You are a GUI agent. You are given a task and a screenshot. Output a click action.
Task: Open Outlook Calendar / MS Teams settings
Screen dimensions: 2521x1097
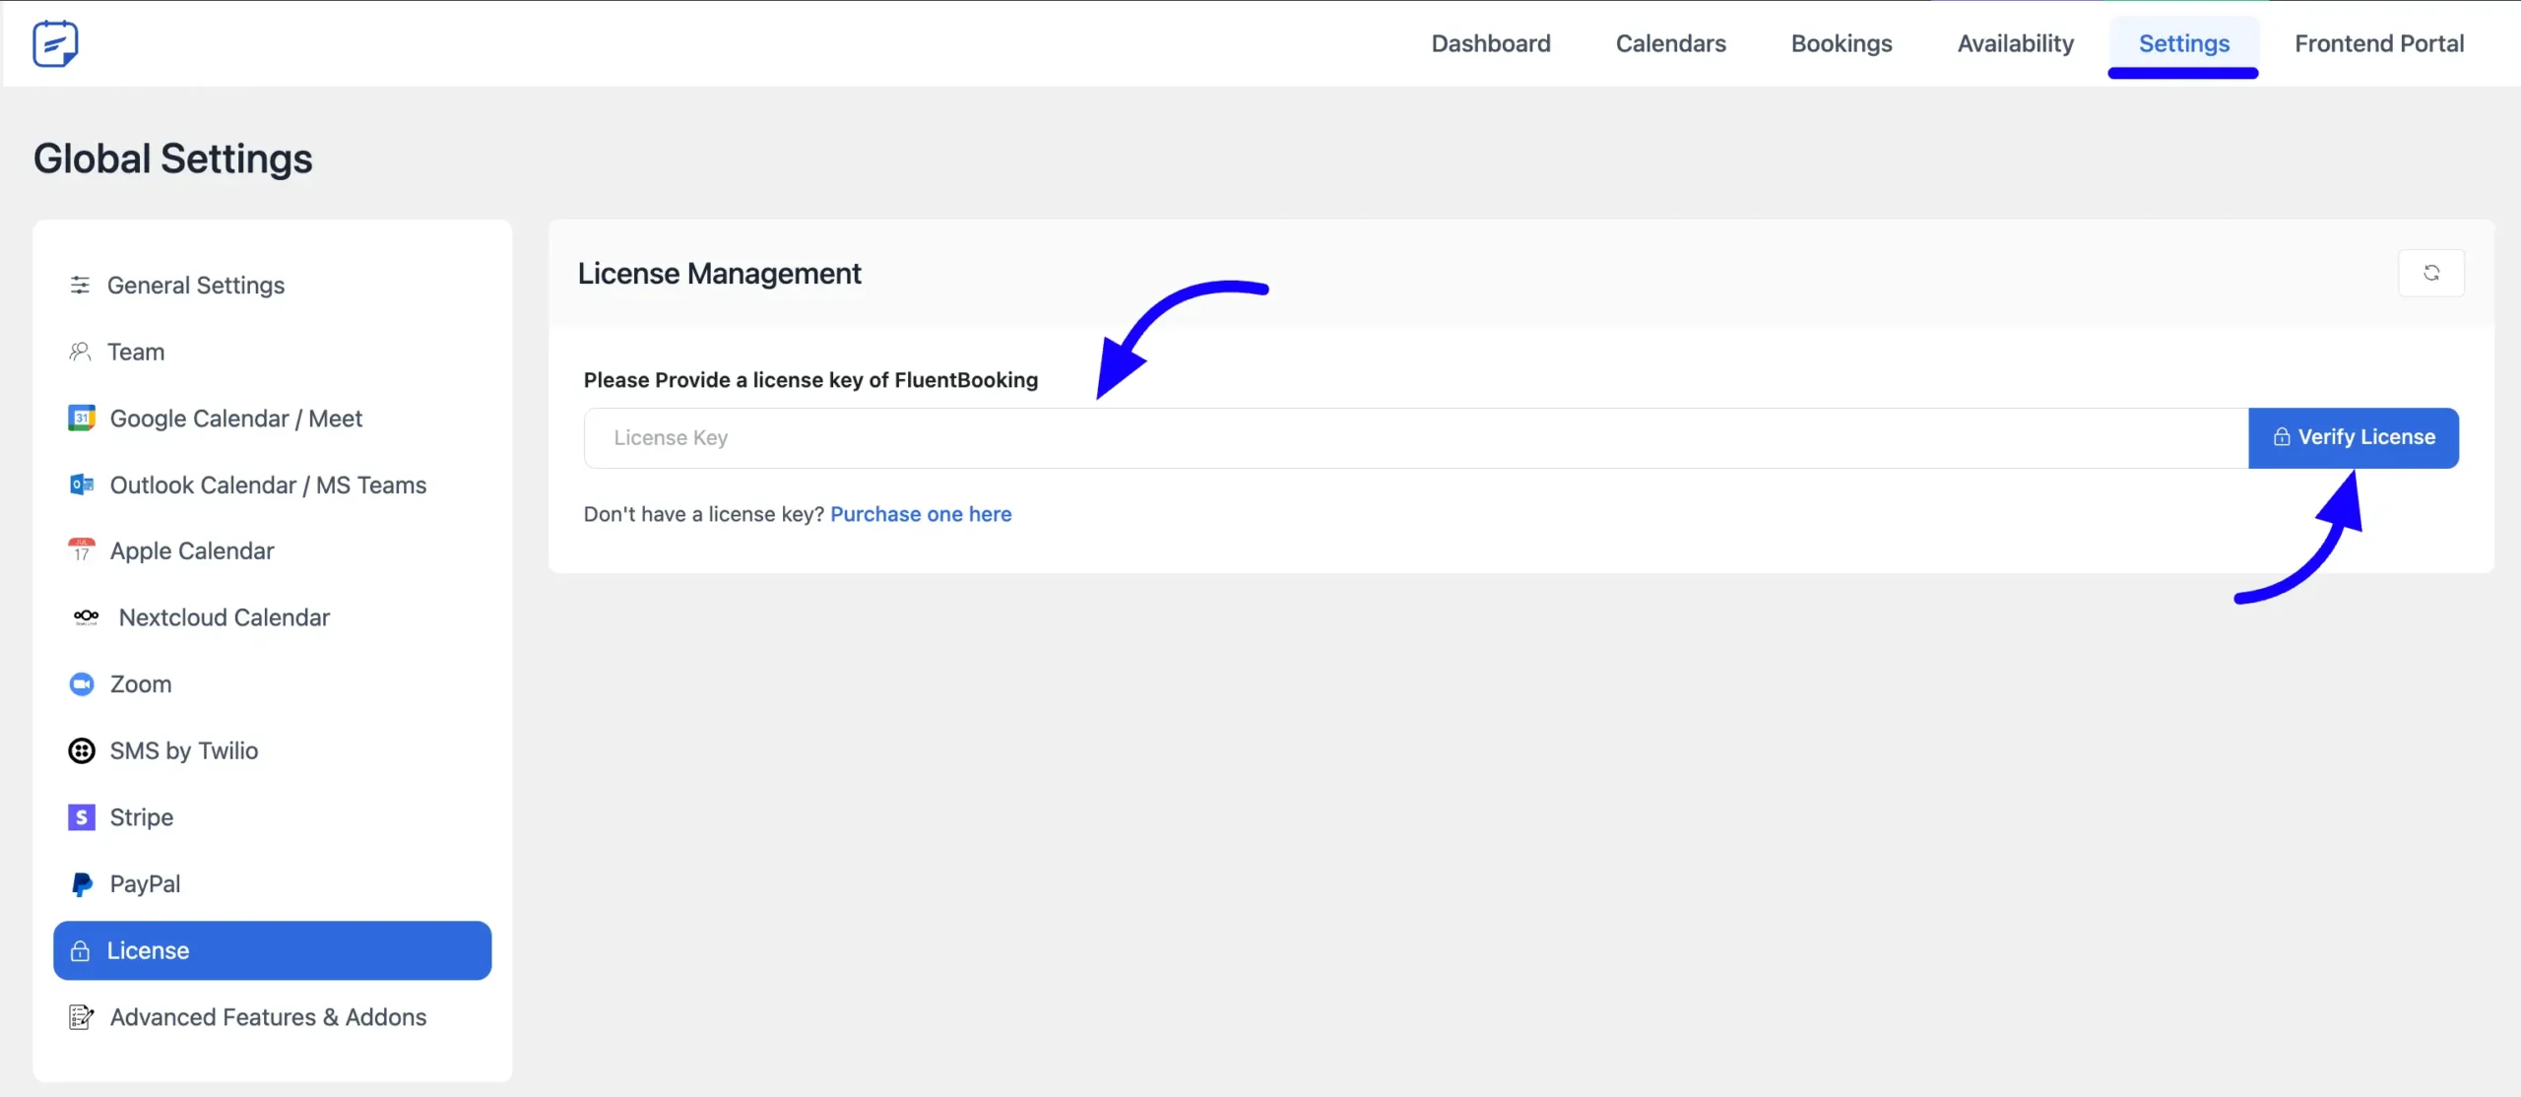[273, 484]
